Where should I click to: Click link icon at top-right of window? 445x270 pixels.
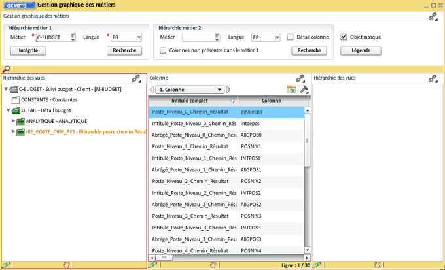pos(433,18)
